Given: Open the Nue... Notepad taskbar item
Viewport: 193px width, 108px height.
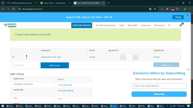Looking at the screenshot, I should pos(151,106).
